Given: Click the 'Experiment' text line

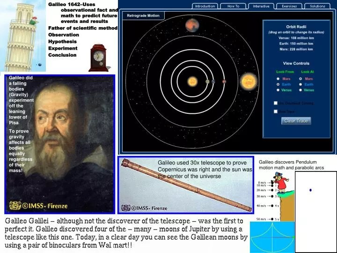Looking at the screenshot, I should coord(63,48).
